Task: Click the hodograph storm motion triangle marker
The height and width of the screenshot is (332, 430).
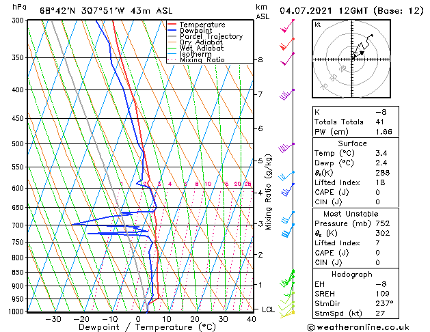Action: point(362,53)
